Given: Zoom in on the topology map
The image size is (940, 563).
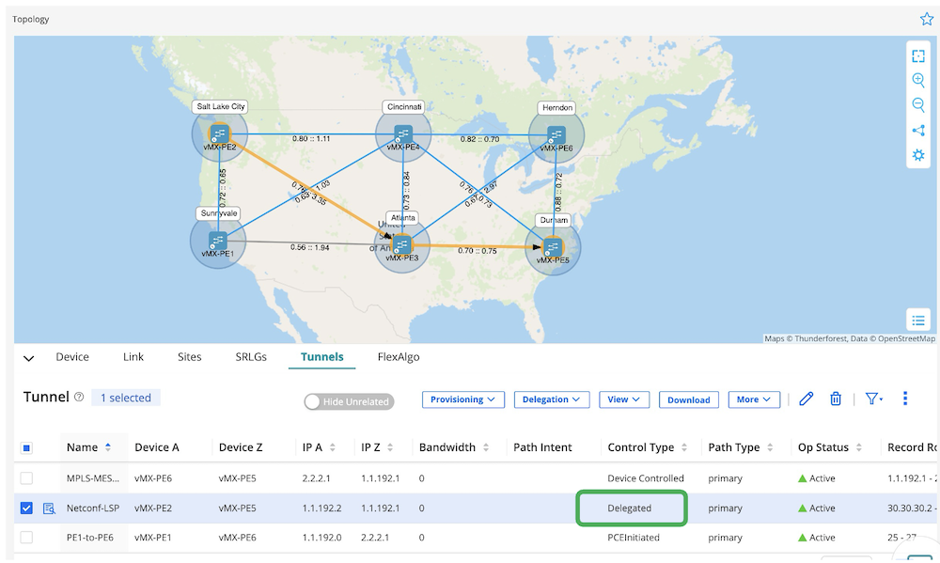Looking at the screenshot, I should tap(918, 81).
